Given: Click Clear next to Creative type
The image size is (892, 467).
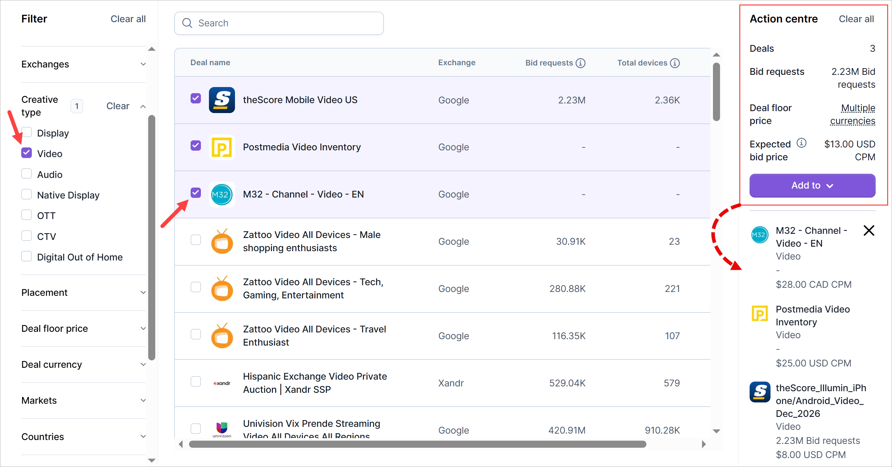Looking at the screenshot, I should (x=117, y=106).
